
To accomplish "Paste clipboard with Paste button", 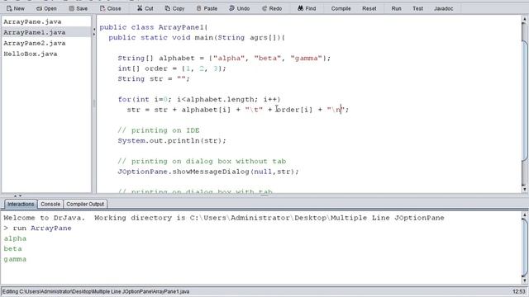I will [x=207, y=8].
